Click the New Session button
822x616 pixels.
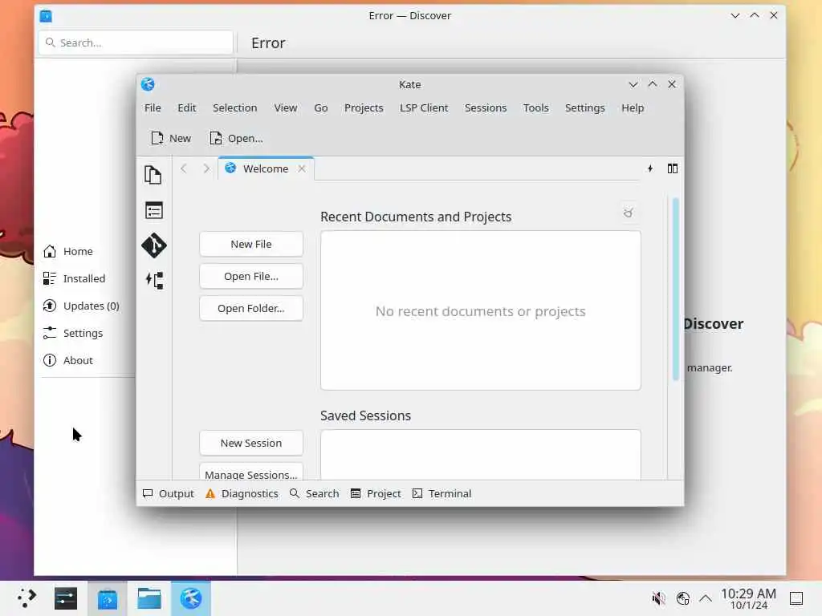[251, 443]
